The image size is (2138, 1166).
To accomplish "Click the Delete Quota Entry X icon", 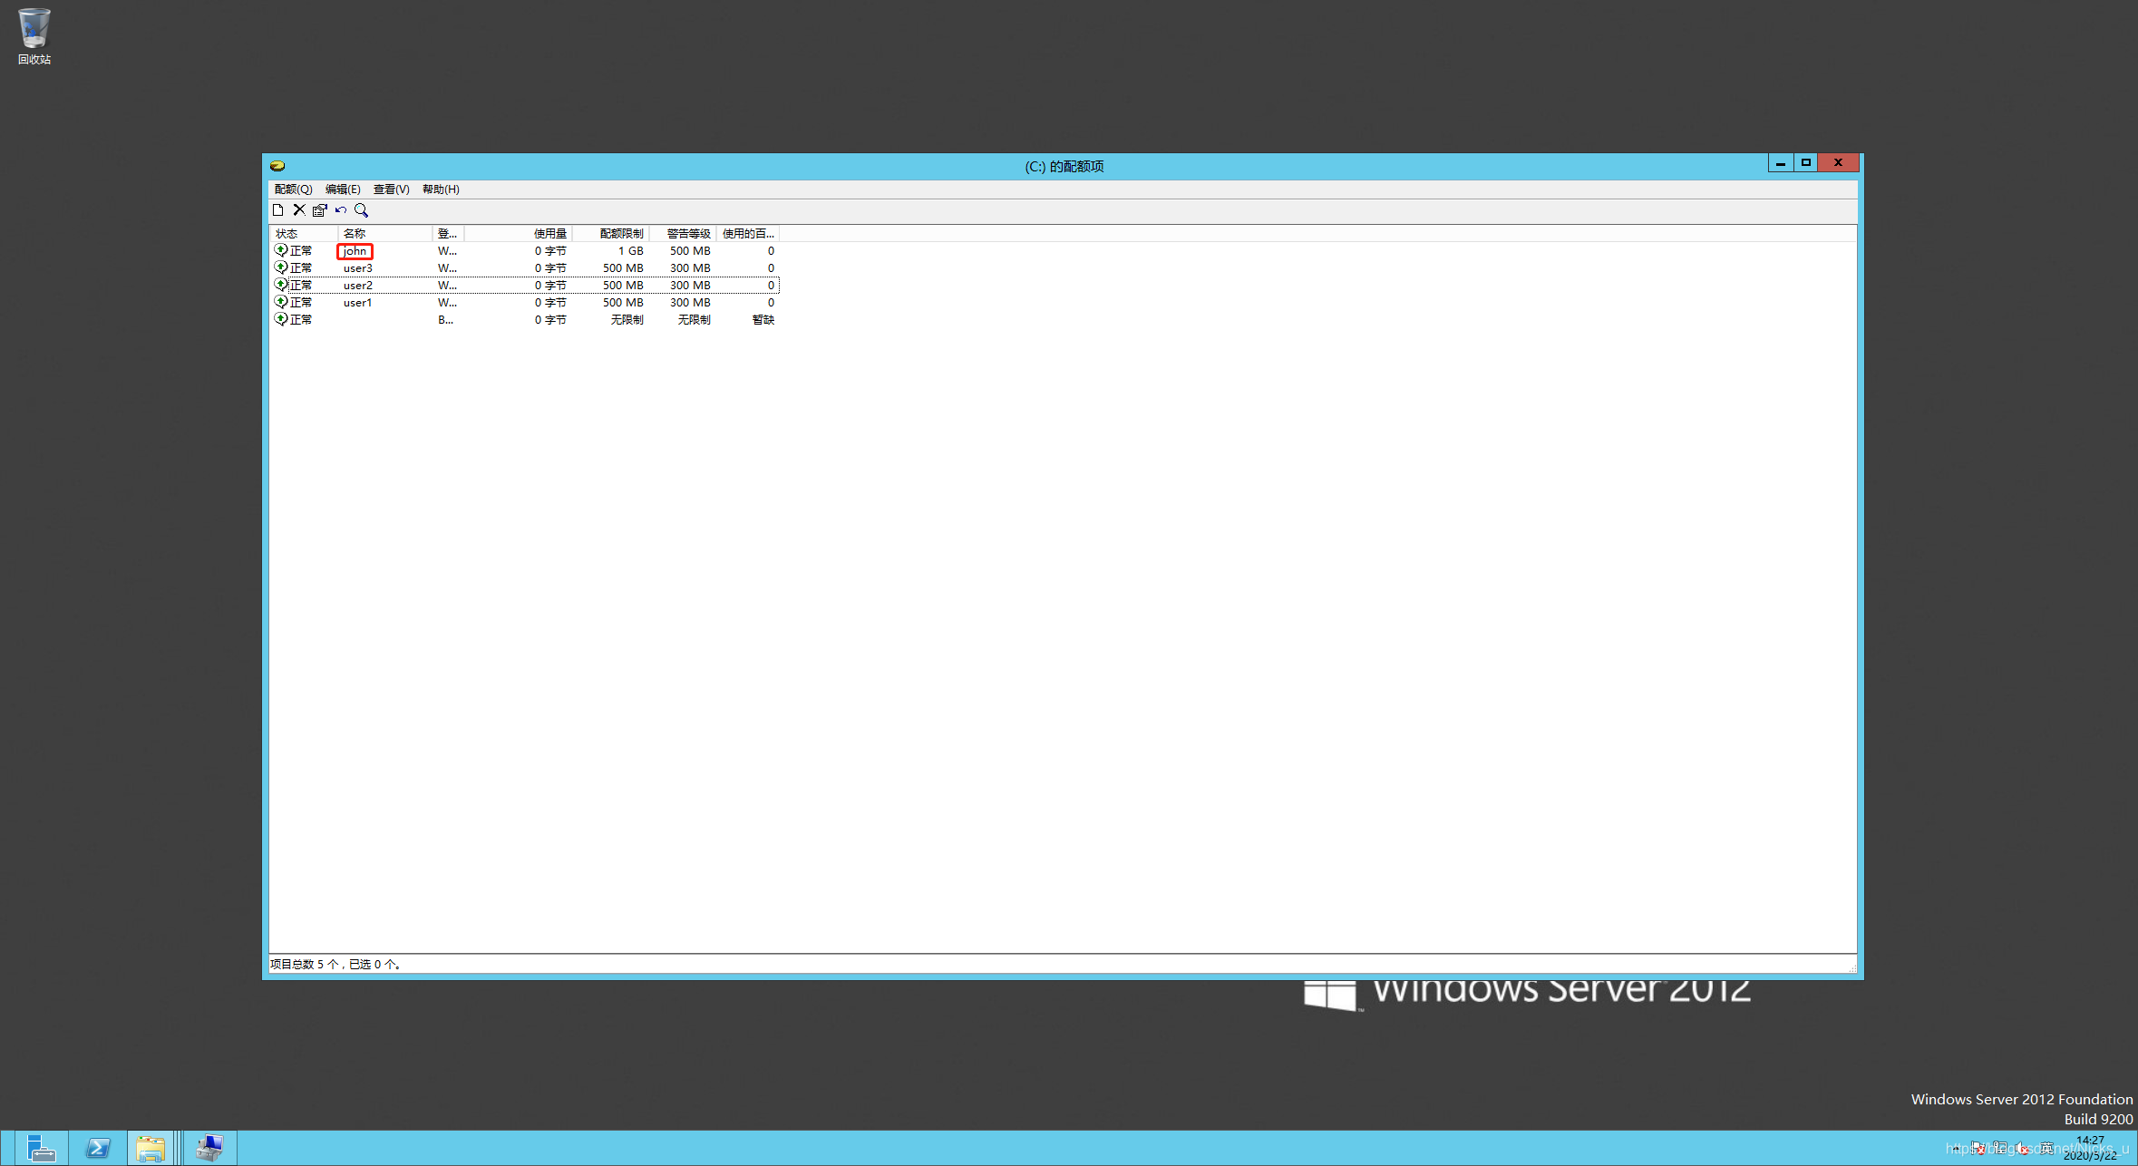I will point(299,210).
